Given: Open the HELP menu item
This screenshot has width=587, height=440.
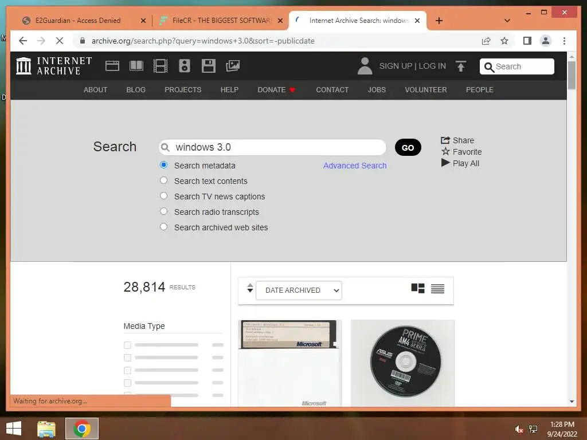Looking at the screenshot, I should point(229,90).
